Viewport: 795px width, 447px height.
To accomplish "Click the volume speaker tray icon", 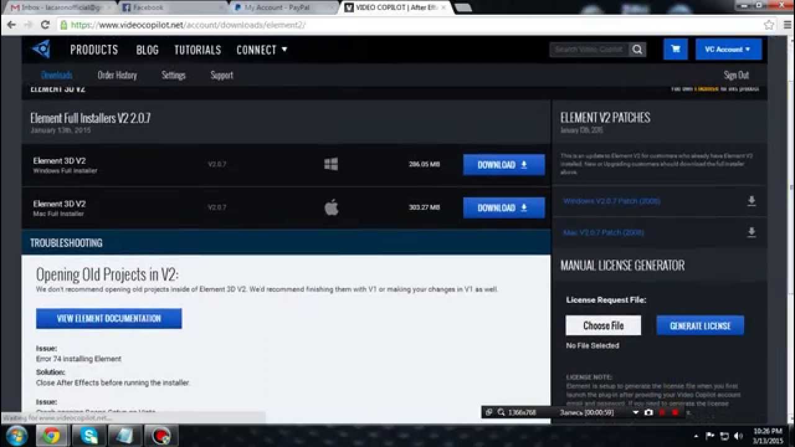I will [738, 436].
